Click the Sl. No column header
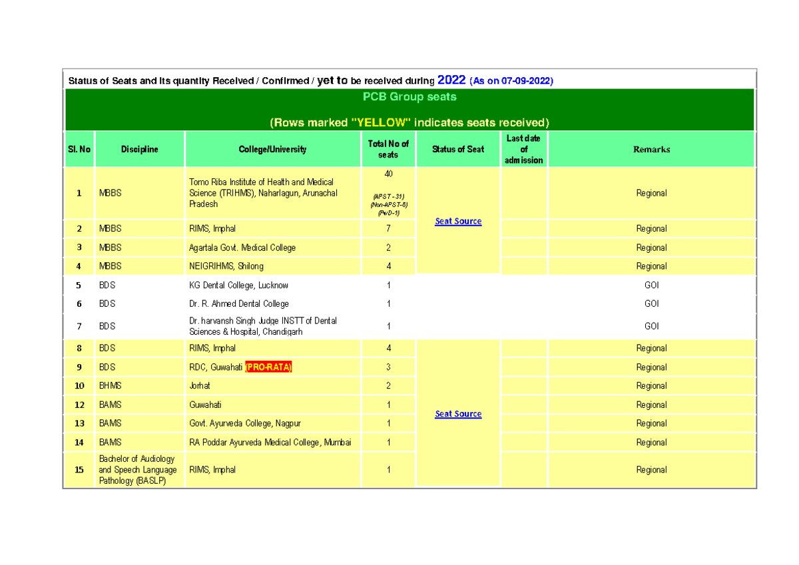The height and width of the screenshot is (565, 799). (79, 149)
